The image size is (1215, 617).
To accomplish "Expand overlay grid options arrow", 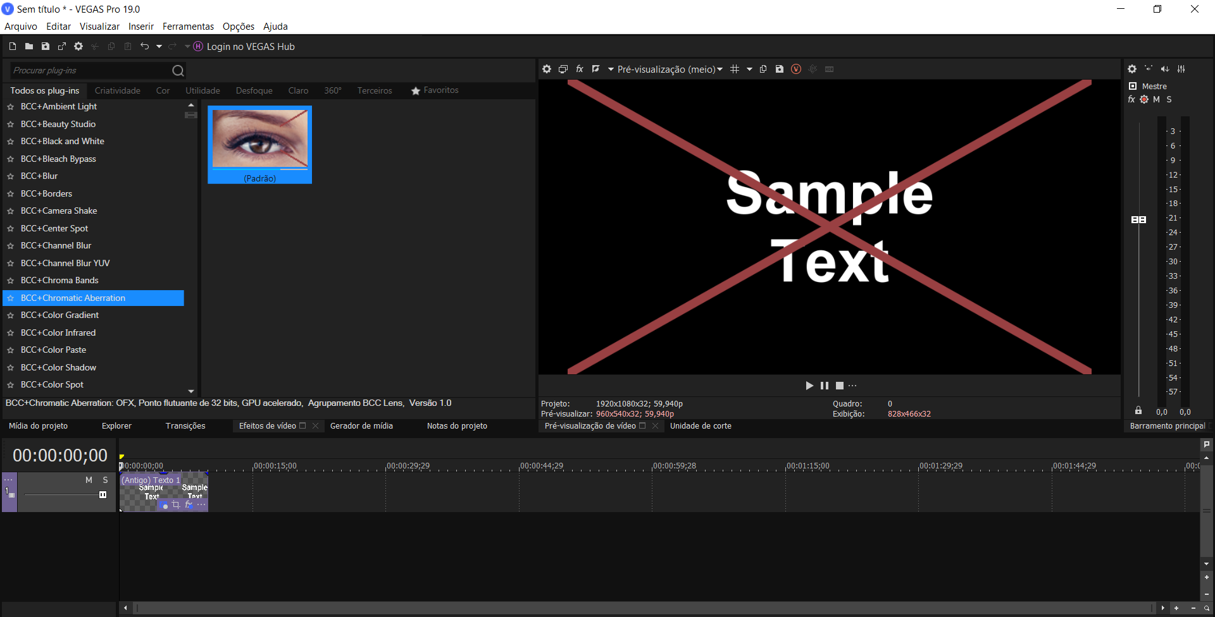I will coord(749,69).
